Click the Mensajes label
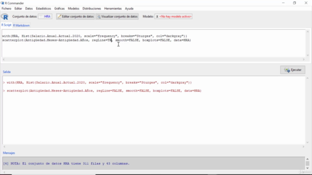 (9, 153)
